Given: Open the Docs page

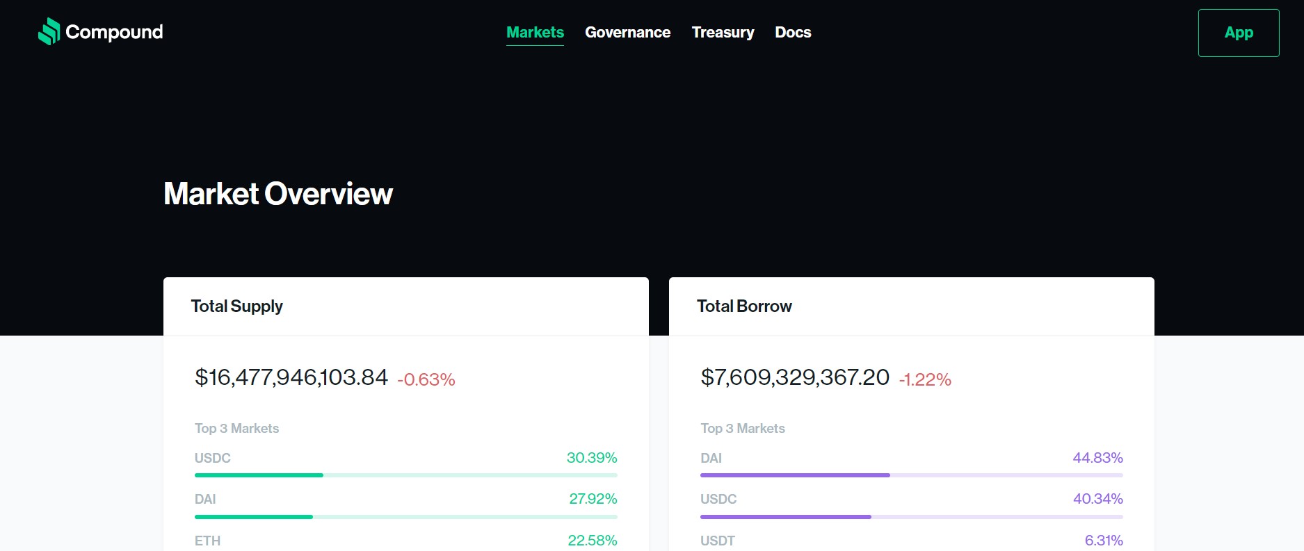Looking at the screenshot, I should [x=793, y=32].
